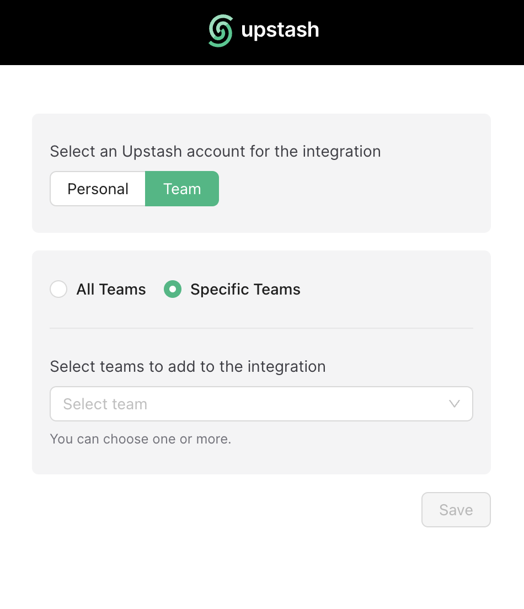Click the Upstash spiral logo icon
Image resolution: width=524 pixels, height=609 pixels.
click(x=220, y=30)
